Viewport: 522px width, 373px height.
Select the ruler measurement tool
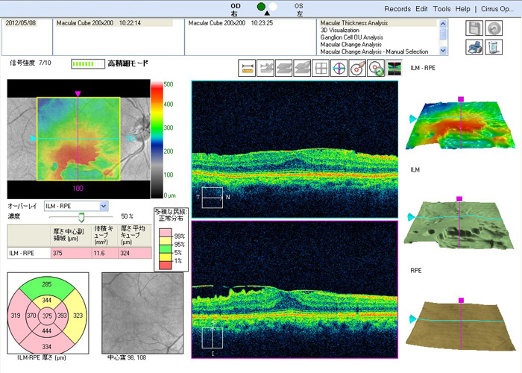pos(247,68)
